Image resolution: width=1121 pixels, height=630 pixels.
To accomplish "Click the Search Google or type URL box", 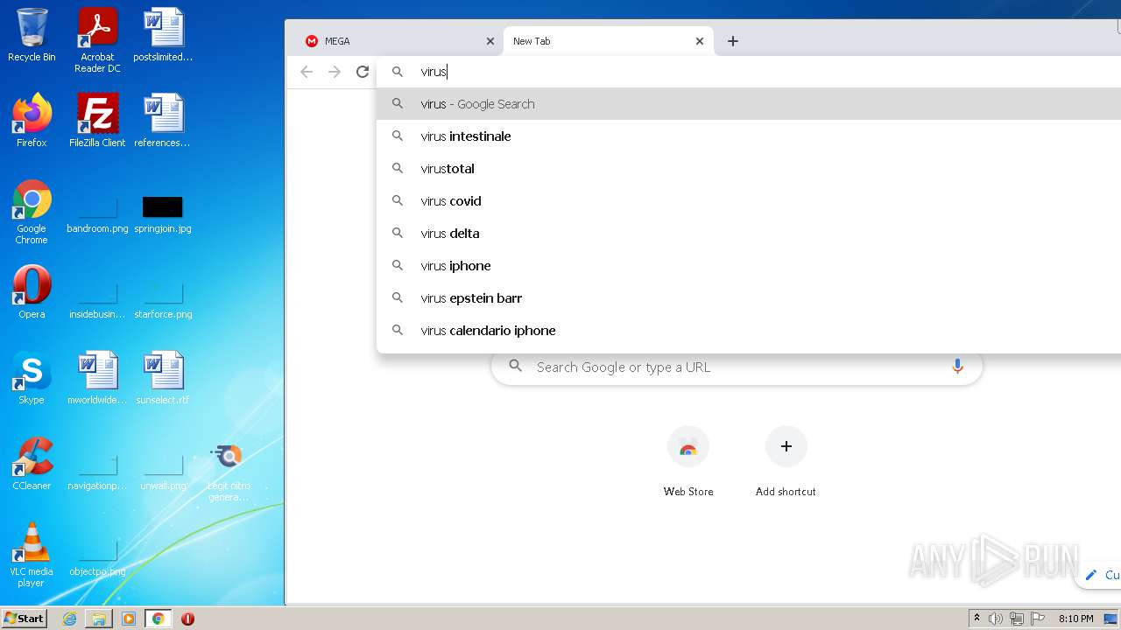I will [736, 367].
